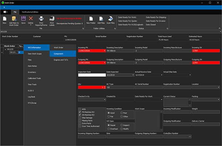Click Un-Read Messages red link
222x146 pixels.
coord(69,18)
